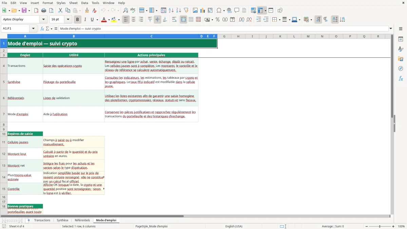Add a decimal place to the number format

click(x=241, y=20)
